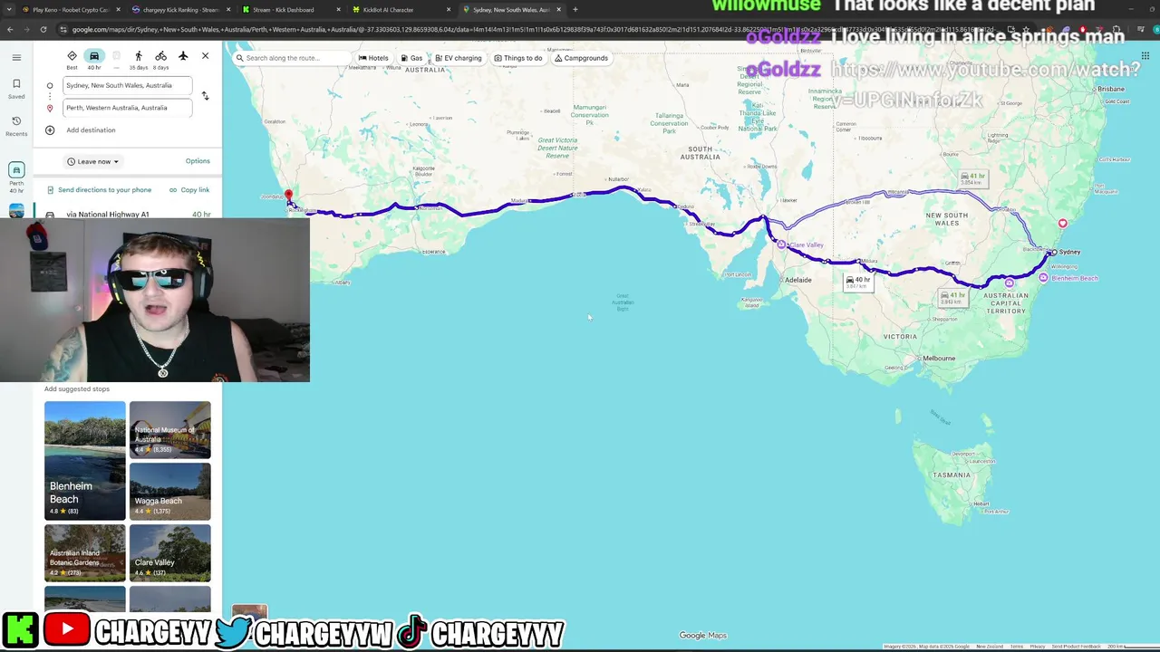The width and height of the screenshot is (1160, 652).
Task: Open National Museum of Australia suggested stop
Action: click(x=169, y=429)
